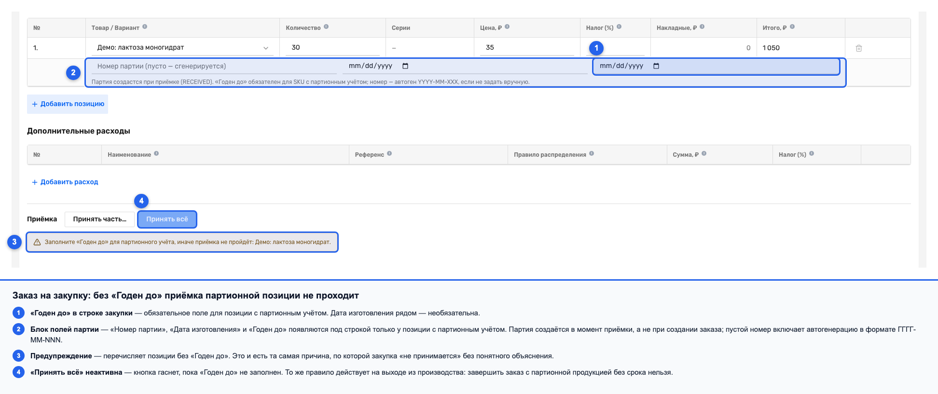The width and height of the screenshot is (938, 394).
Task: Click info icon next to Итого, ₽
Action: 792,27
